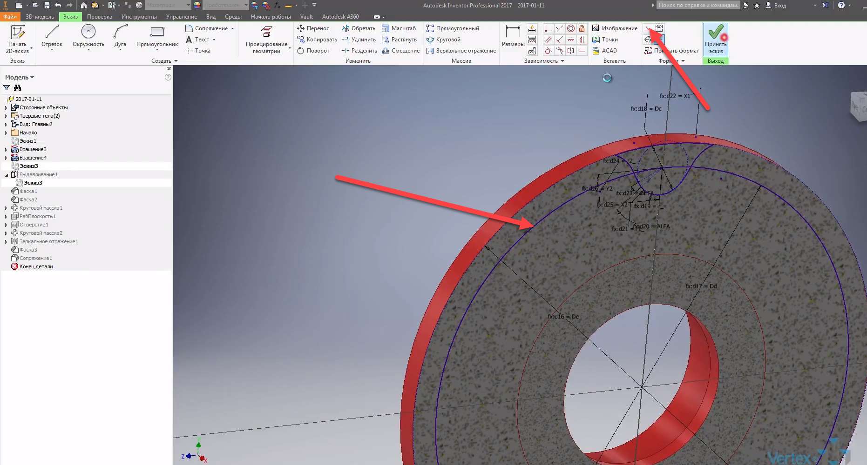The height and width of the screenshot is (465, 867).
Task: Open the Сопряжение fillet dropdown arrow
Action: pyautogui.click(x=232, y=28)
